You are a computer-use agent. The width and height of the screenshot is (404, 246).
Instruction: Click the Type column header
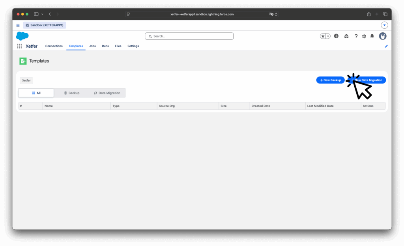134,106
